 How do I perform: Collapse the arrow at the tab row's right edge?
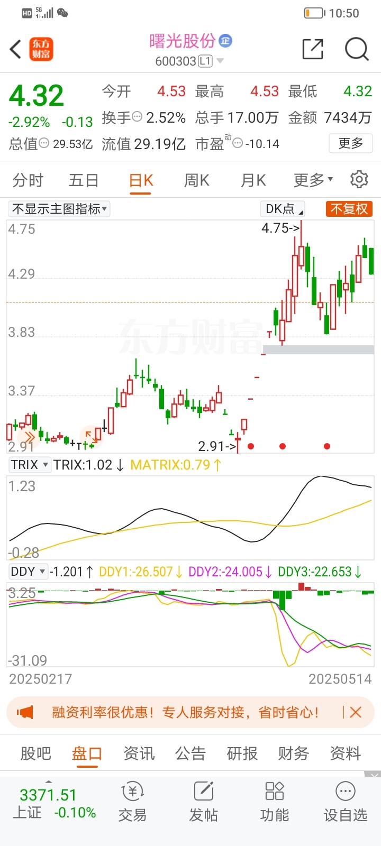[x=373, y=774]
